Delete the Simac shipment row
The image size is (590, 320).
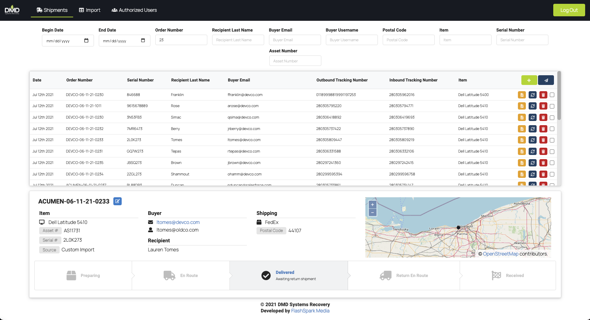click(x=543, y=118)
